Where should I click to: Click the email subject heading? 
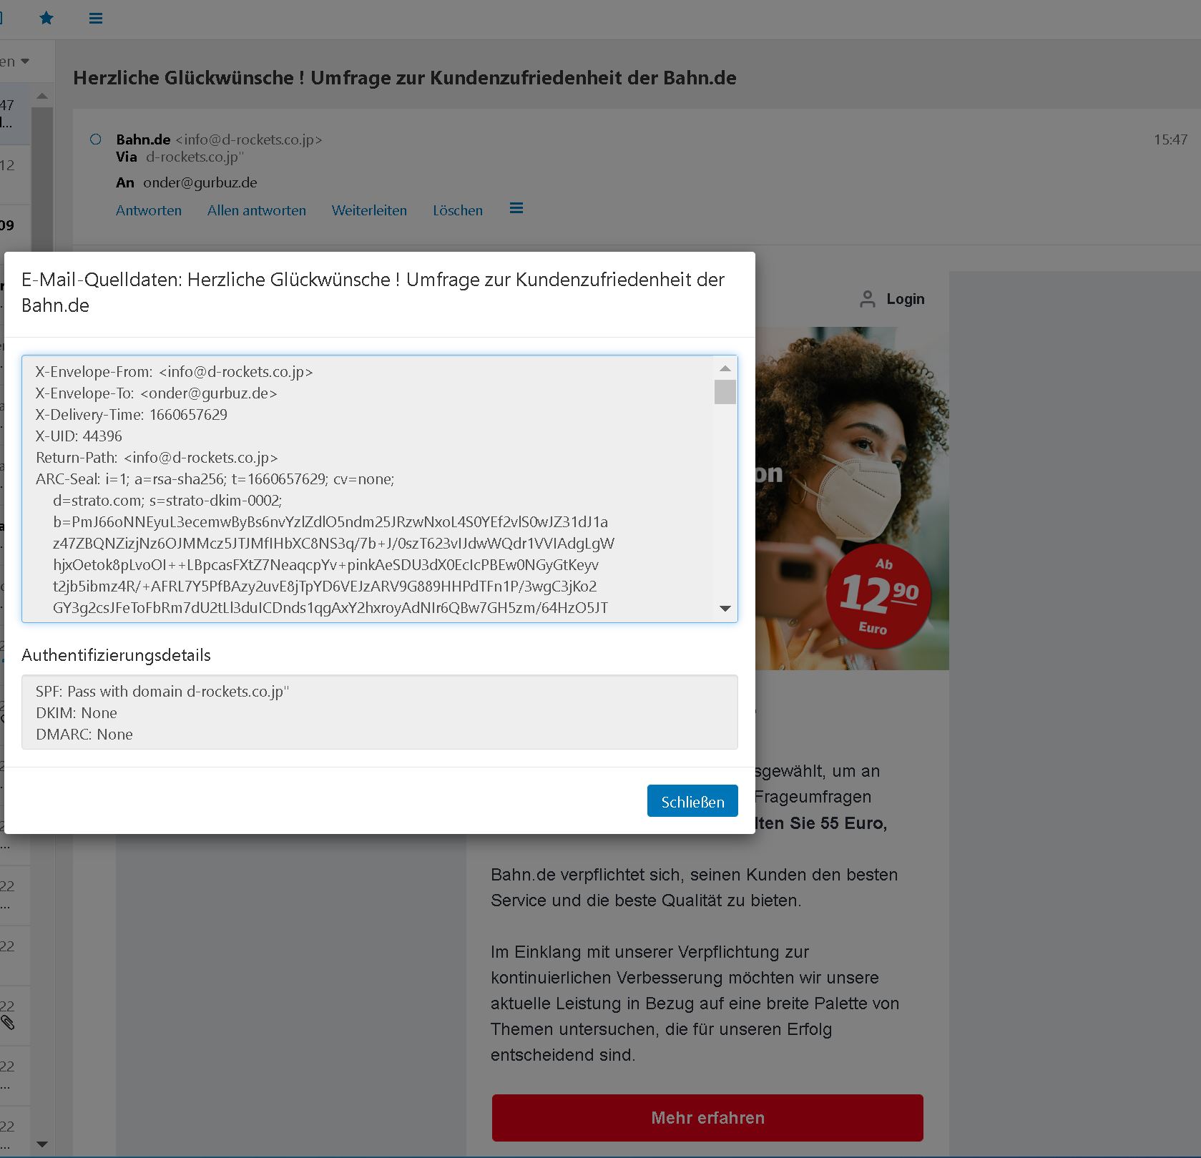[405, 77]
